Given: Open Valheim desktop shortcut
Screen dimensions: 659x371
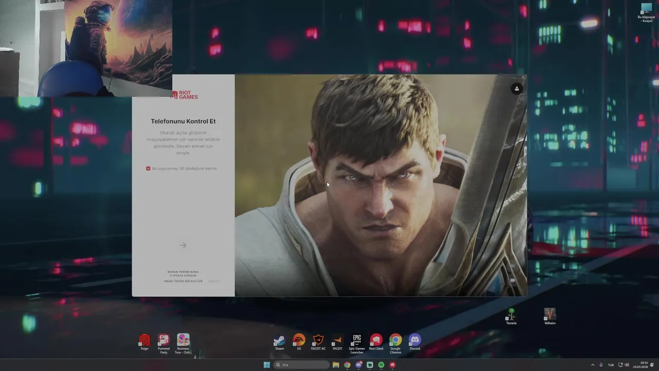Looking at the screenshot, I should point(550,316).
